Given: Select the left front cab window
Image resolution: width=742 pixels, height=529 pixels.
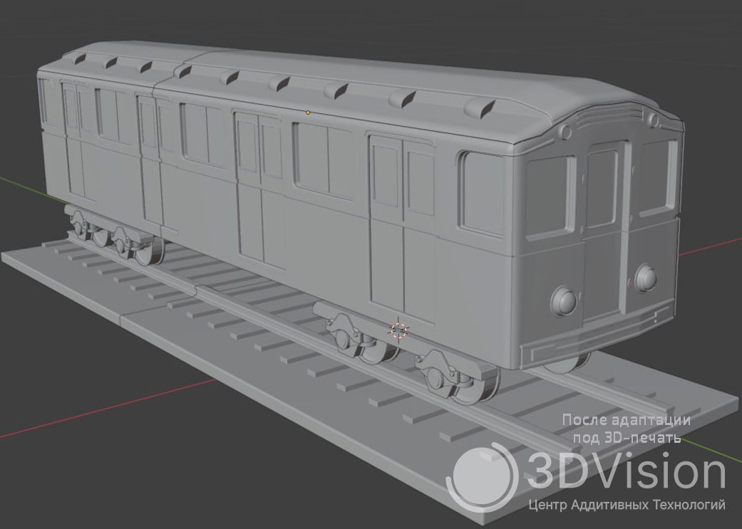Looking at the screenshot, I should (550, 193).
